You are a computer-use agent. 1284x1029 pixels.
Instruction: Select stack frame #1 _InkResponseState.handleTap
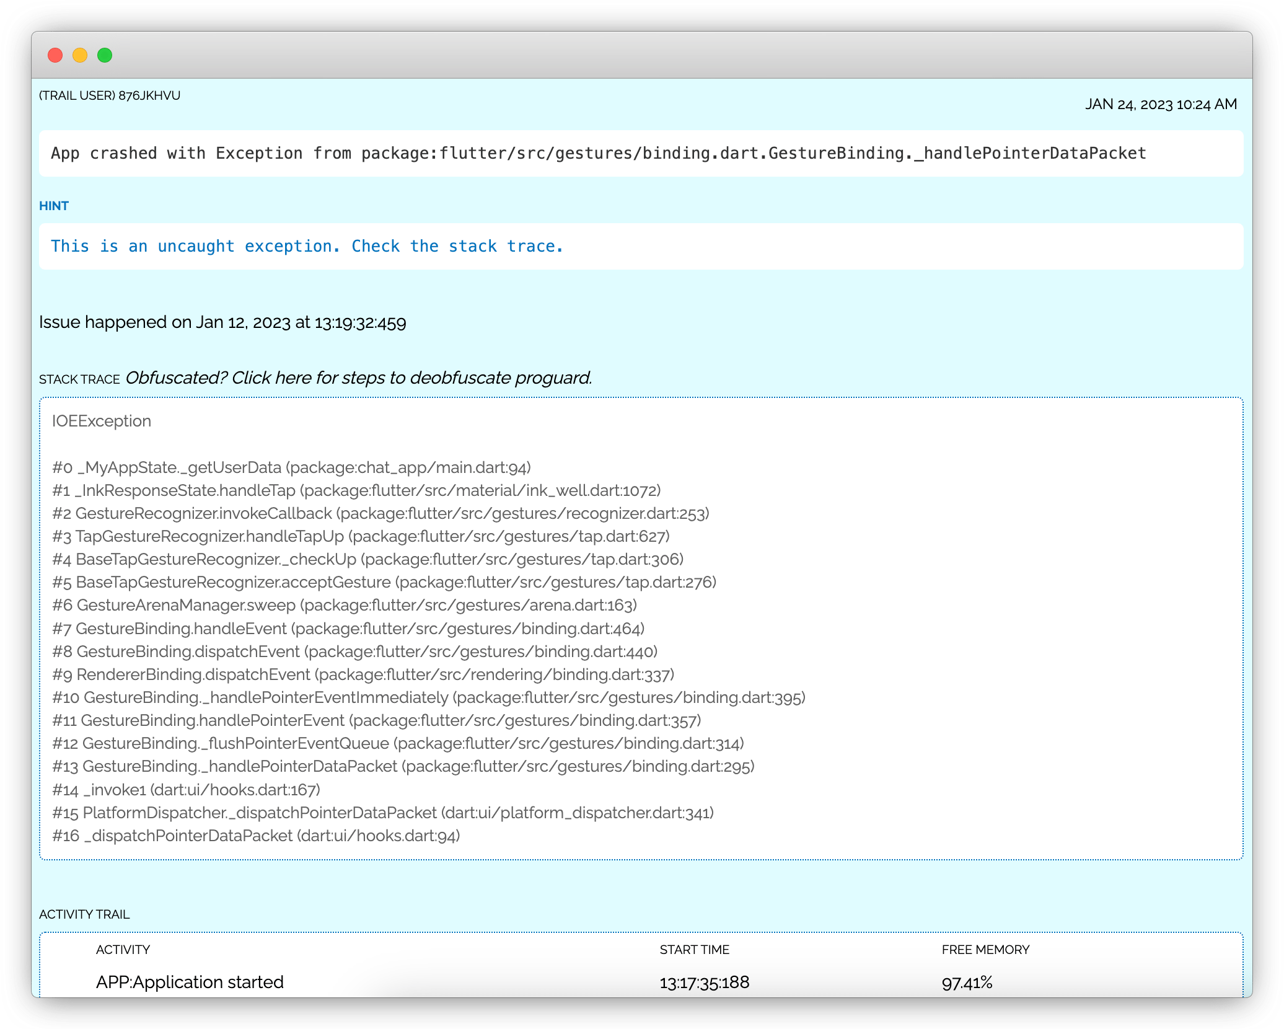pos(356,490)
